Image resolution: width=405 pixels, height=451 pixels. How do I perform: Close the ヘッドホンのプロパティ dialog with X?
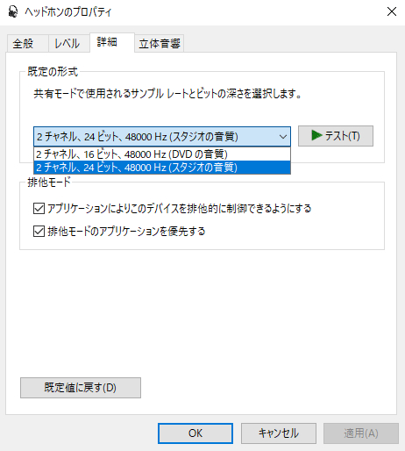392,11
